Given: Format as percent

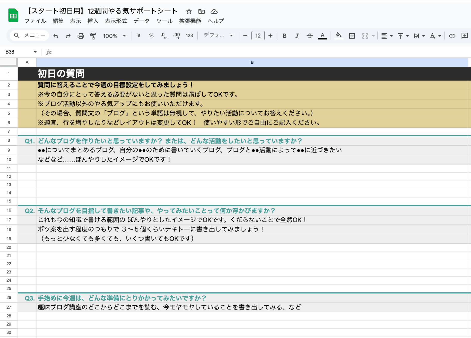Looking at the screenshot, I should pyautogui.click(x=151, y=36).
